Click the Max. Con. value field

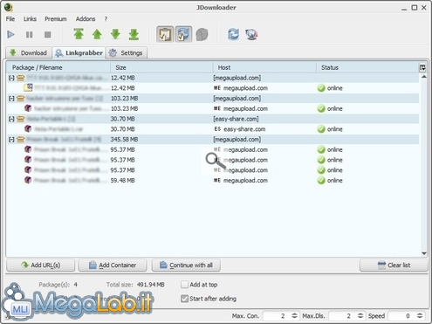277,316
